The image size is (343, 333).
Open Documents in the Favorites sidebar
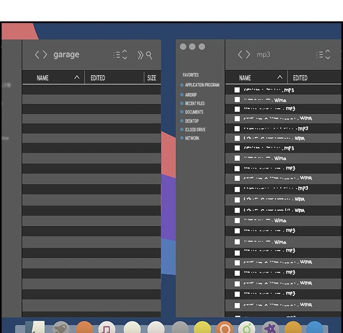coord(194,112)
